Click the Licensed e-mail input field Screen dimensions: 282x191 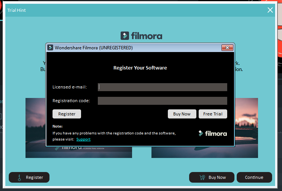pyautogui.click(x=162, y=87)
